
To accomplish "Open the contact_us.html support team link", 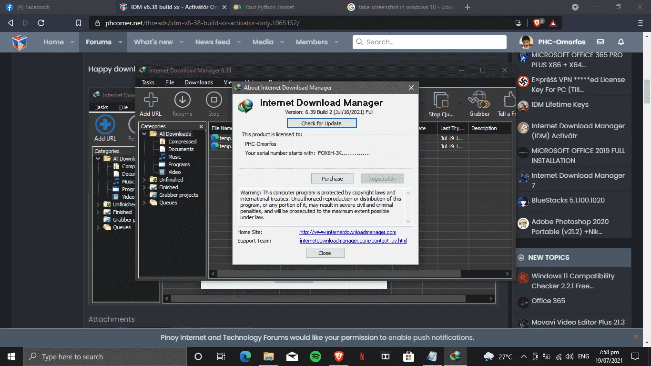I will (x=353, y=241).
